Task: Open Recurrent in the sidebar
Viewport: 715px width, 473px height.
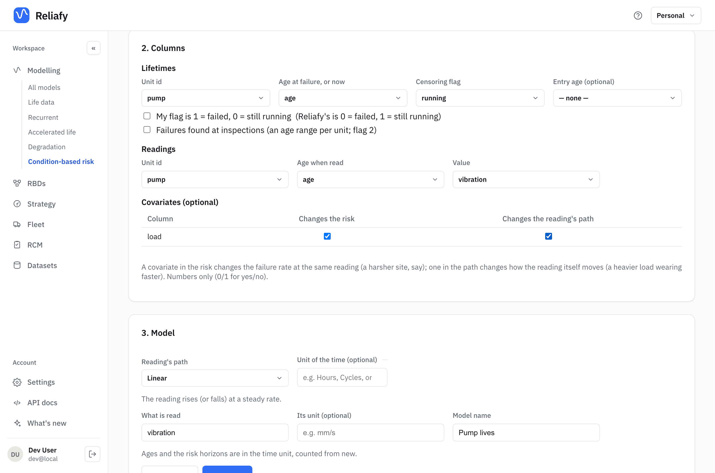Action: tap(43, 117)
